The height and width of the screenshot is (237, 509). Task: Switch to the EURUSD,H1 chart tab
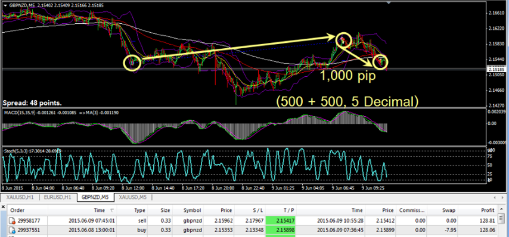[x=57, y=197]
